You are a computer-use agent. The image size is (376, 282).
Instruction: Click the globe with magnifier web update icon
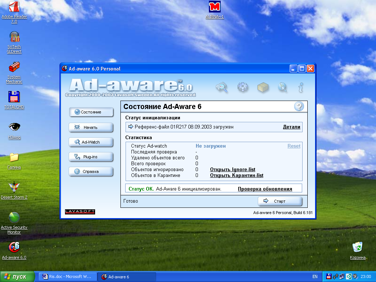pos(282,87)
